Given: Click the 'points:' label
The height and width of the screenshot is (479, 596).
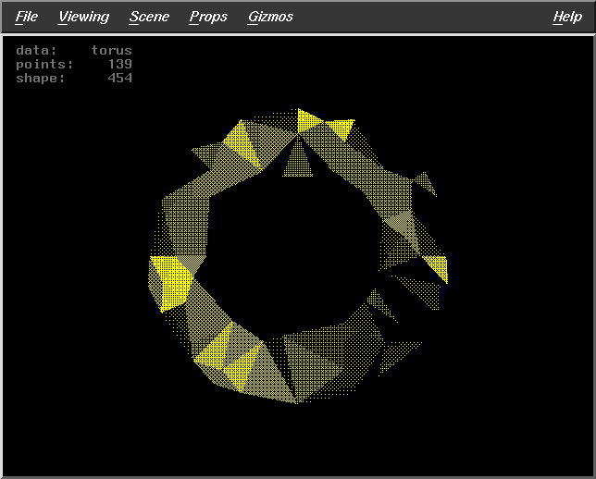Looking at the screenshot, I should tap(44, 64).
